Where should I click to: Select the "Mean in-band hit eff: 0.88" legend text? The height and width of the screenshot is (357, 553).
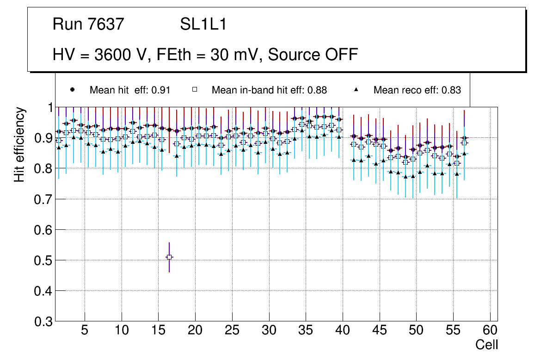269,90
